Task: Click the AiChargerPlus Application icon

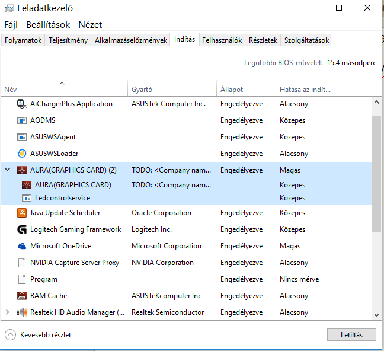Action: 22,104
